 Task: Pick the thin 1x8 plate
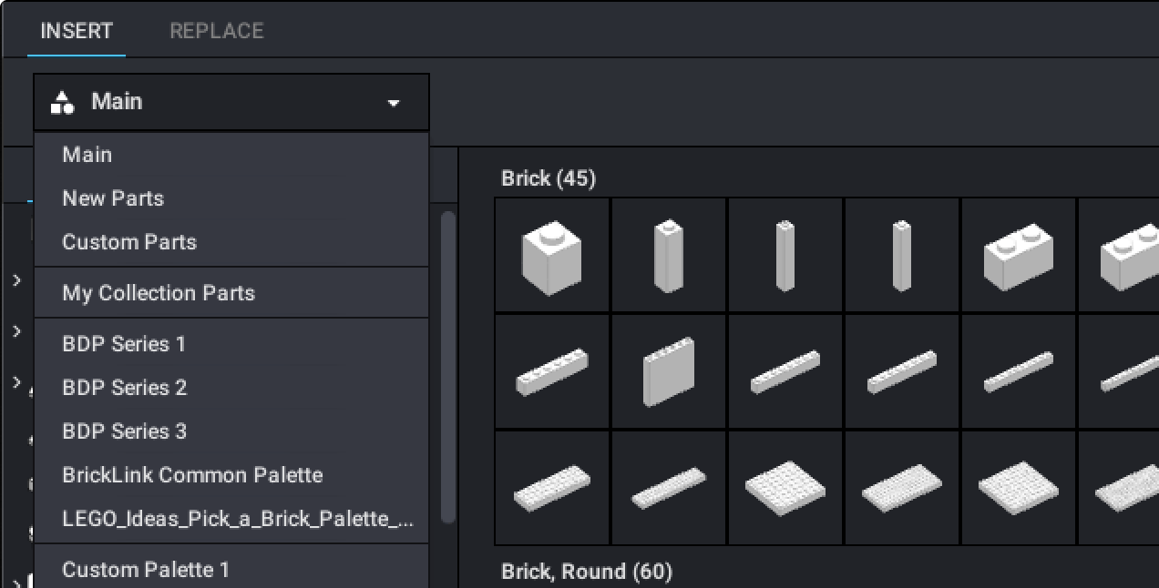pyautogui.click(x=668, y=487)
